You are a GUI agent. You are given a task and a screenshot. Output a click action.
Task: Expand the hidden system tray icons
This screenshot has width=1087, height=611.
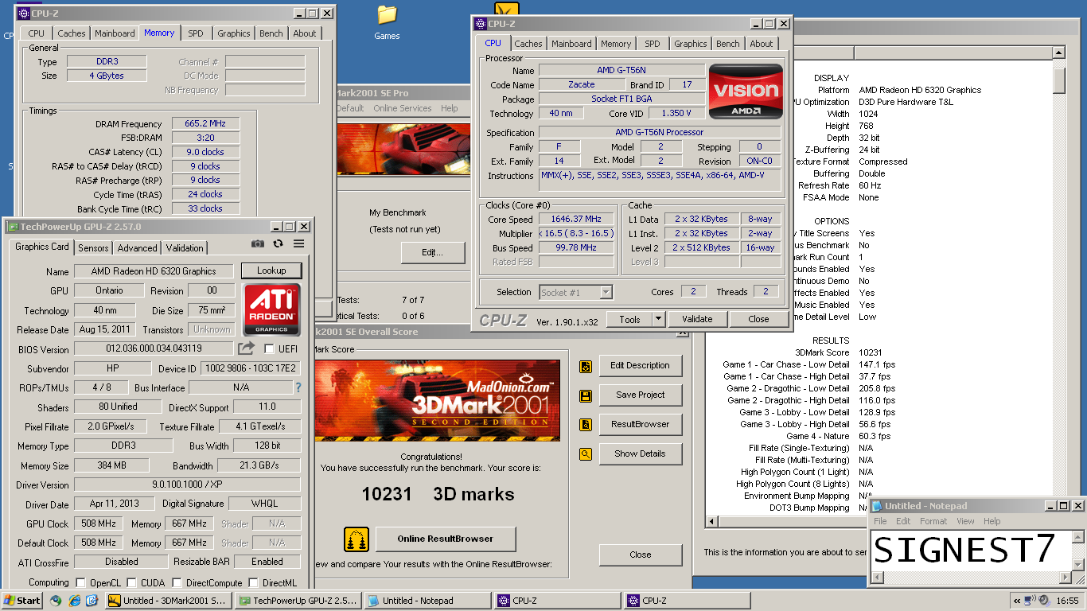click(x=1017, y=601)
